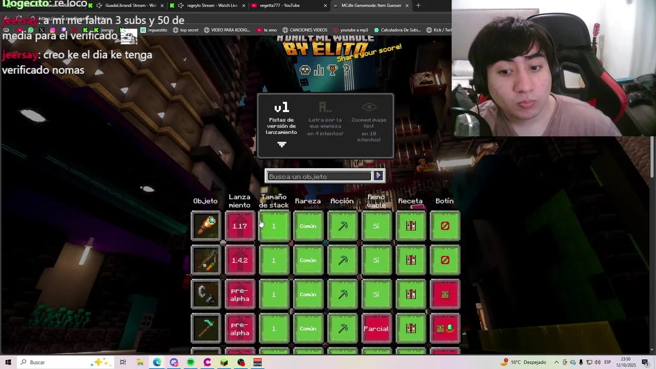Toggle mute on the GuadaLibrandi Stream tab
The height and width of the screenshot is (369, 656).
click(98, 6)
